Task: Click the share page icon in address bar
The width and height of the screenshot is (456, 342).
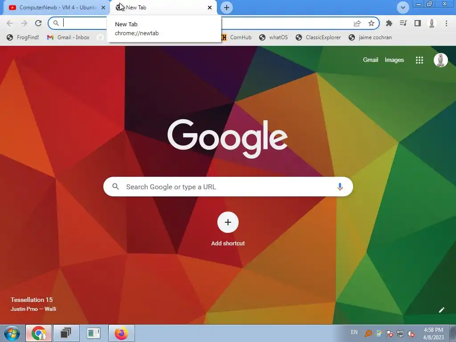Action: (357, 23)
